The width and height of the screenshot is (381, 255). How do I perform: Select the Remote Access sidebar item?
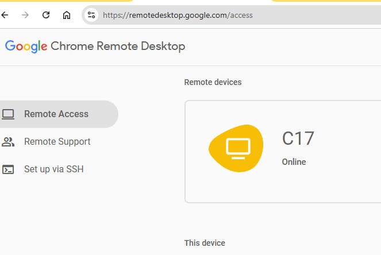tap(56, 114)
